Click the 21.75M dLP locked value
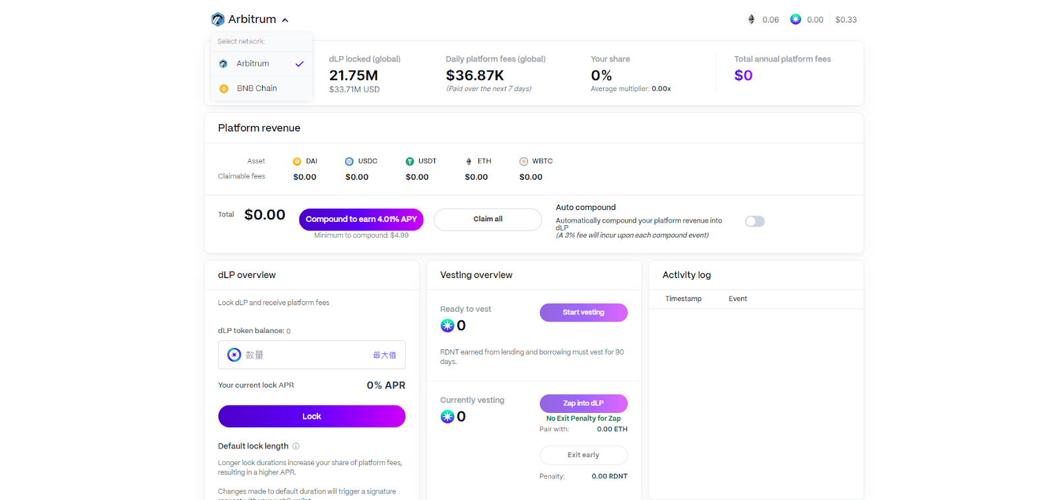Screen dimensions: 1056x500 tap(354, 76)
